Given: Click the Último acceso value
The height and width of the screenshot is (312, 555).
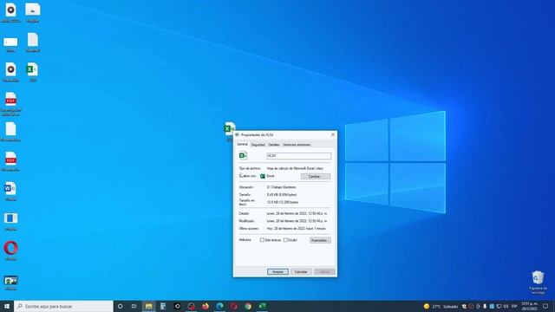Looking at the screenshot, I should pyautogui.click(x=297, y=229).
